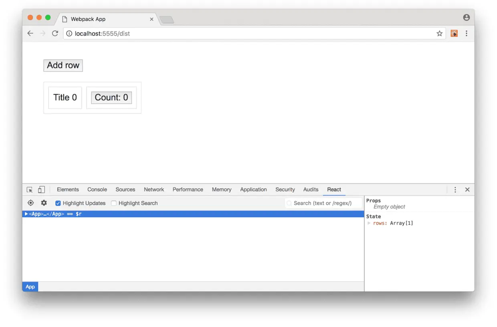Enable the Highlight Search checkbox
The image size is (497, 327).
[114, 203]
